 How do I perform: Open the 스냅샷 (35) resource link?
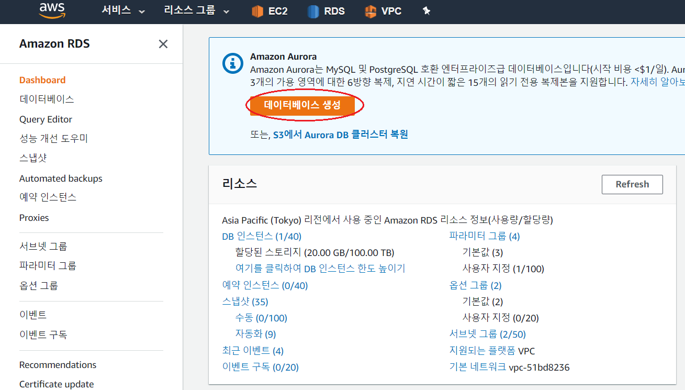245,302
